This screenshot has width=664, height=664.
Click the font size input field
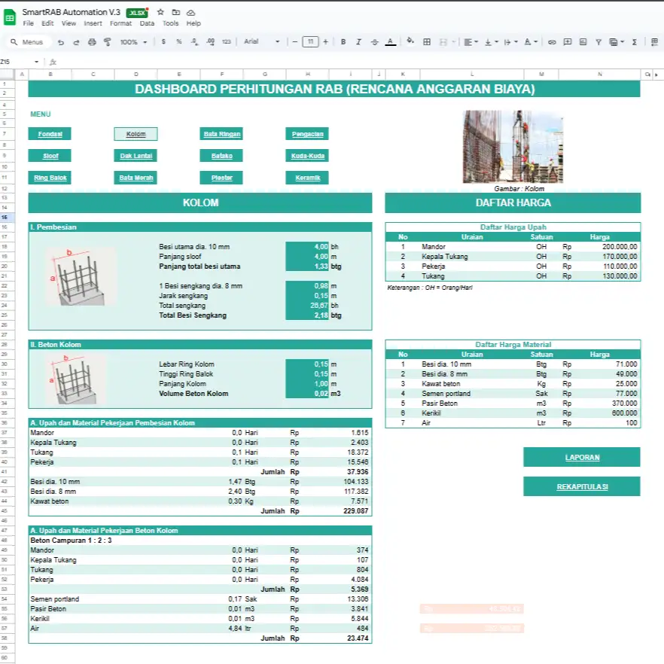click(310, 41)
